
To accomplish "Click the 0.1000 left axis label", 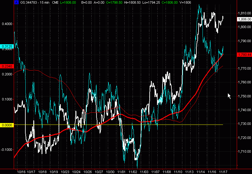I will click(7, 100).
